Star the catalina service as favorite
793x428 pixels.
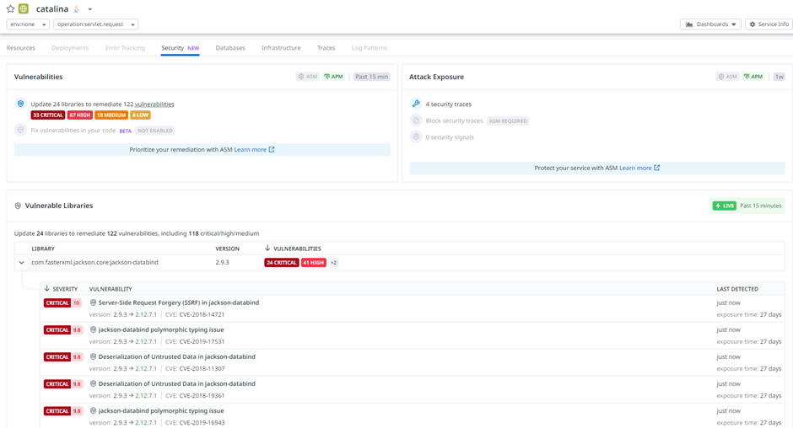10,9
